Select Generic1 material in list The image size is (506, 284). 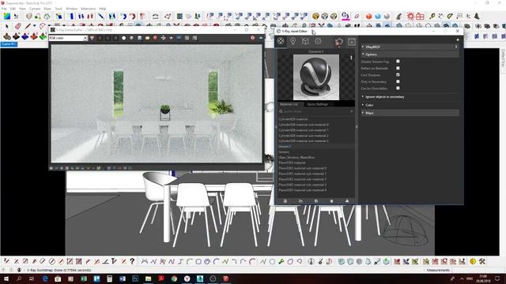coord(316,147)
